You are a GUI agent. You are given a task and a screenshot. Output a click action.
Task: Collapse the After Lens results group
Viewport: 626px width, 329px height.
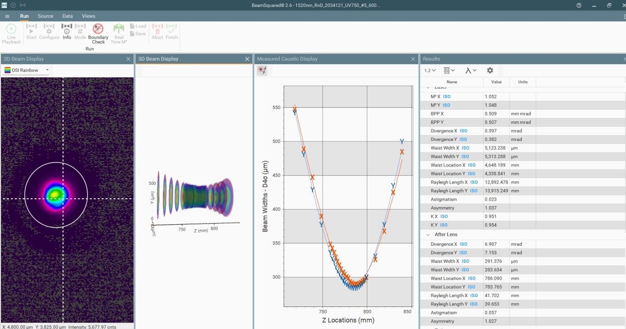pos(428,235)
